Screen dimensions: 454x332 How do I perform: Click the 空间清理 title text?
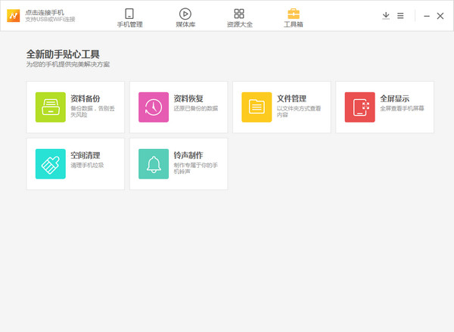[x=86, y=155]
